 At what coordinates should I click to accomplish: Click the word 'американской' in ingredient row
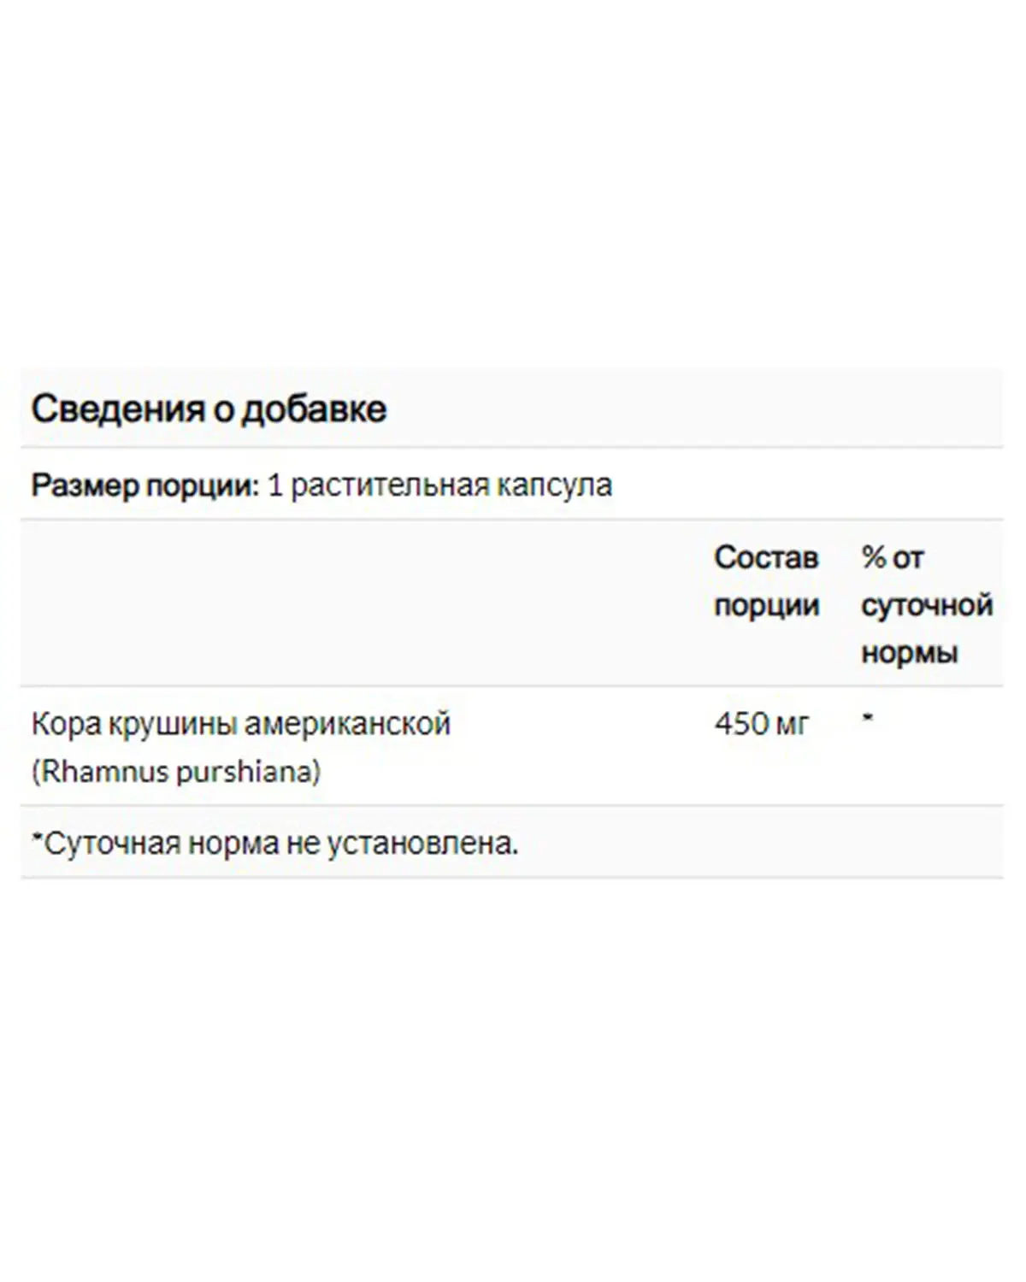coord(347,724)
